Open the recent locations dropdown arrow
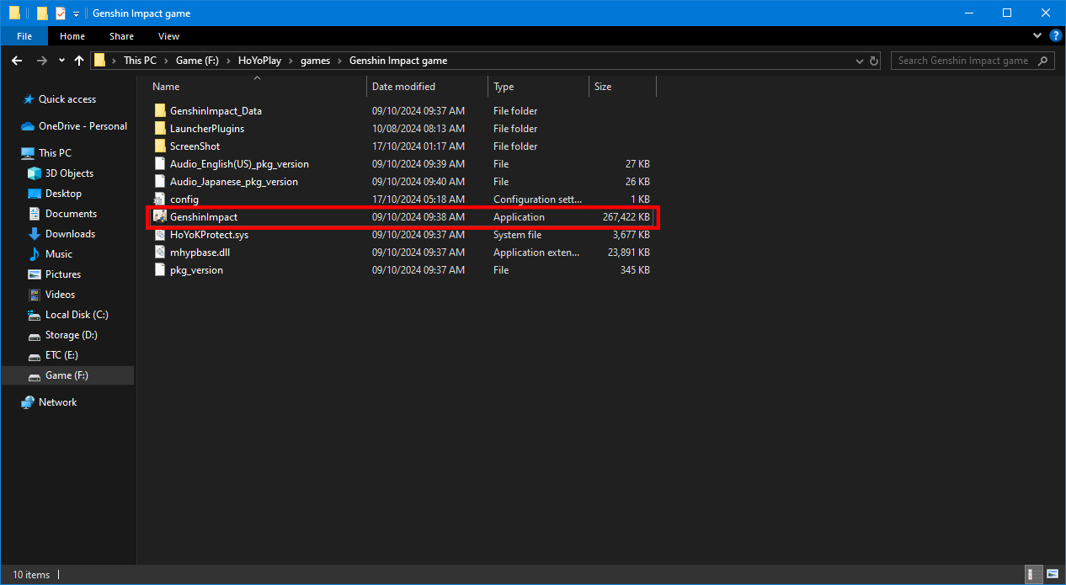Screen dimensions: 1066x585 pos(61,60)
